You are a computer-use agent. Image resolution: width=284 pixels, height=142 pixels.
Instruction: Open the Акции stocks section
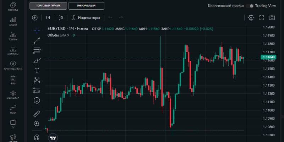[x=13, y=22]
